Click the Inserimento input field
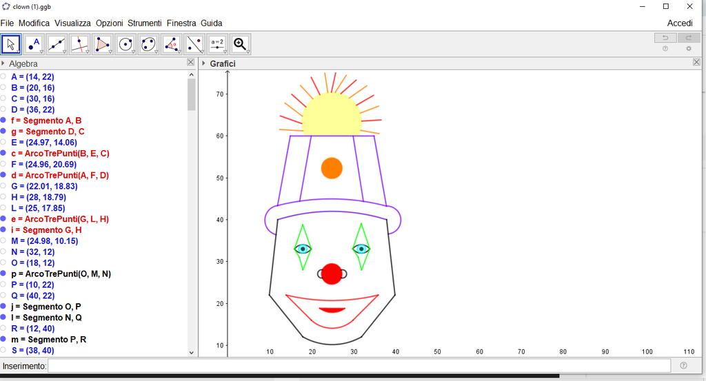 [359, 366]
